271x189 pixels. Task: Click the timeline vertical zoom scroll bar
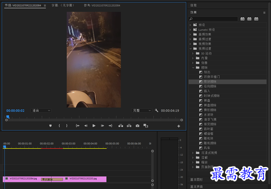153,166
